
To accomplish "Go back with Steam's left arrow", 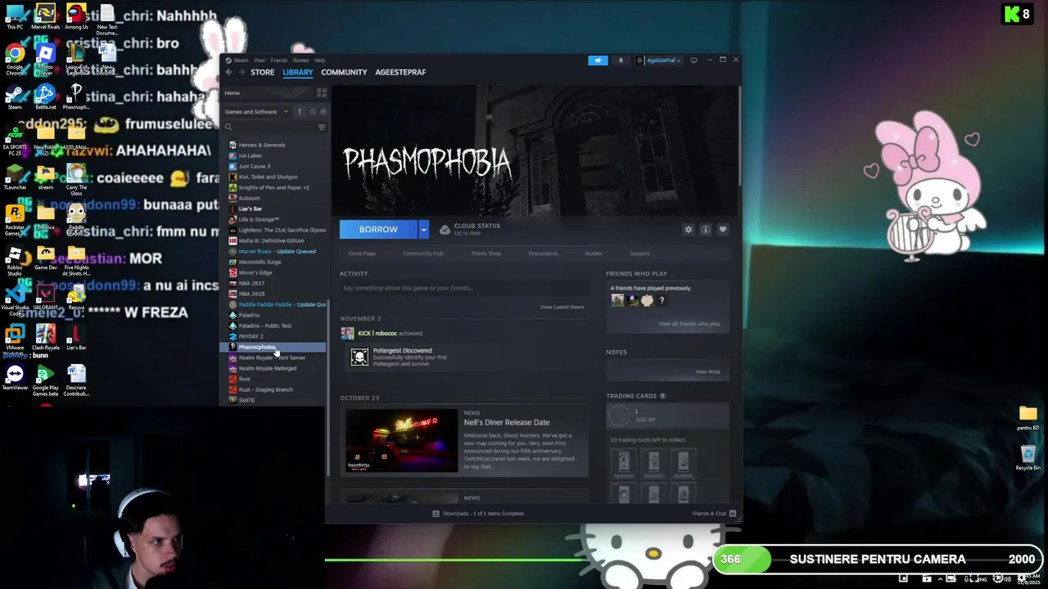I will [229, 72].
